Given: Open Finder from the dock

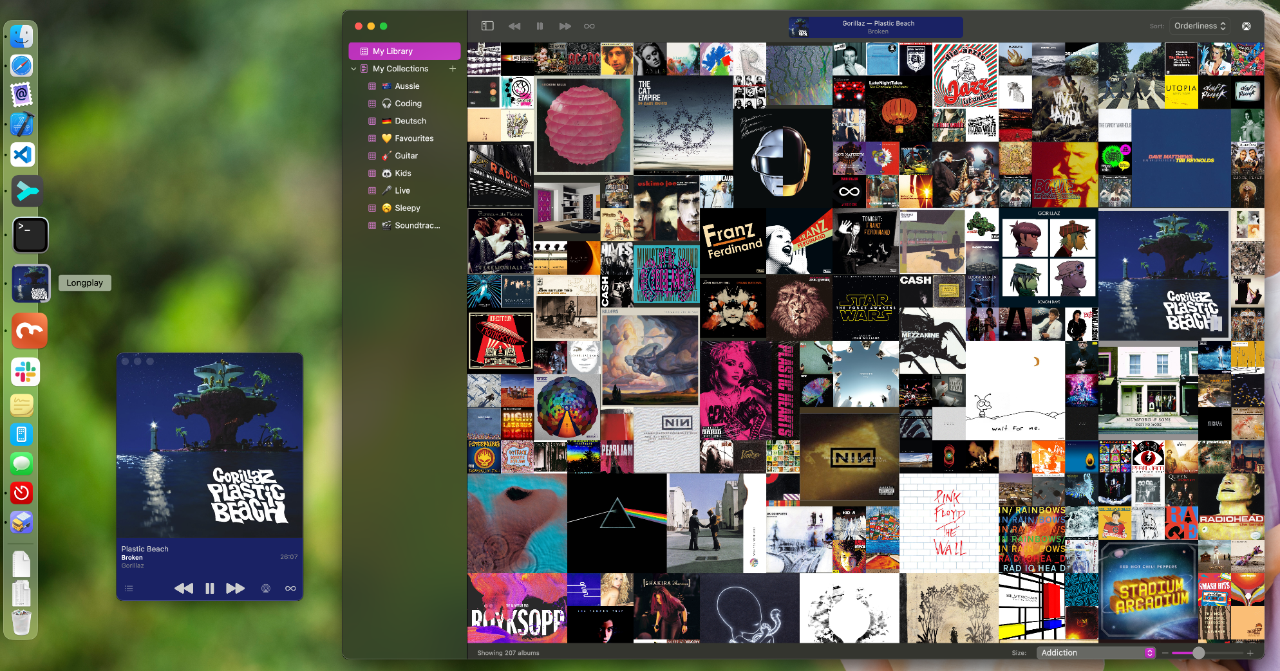Looking at the screenshot, I should coord(22,36).
